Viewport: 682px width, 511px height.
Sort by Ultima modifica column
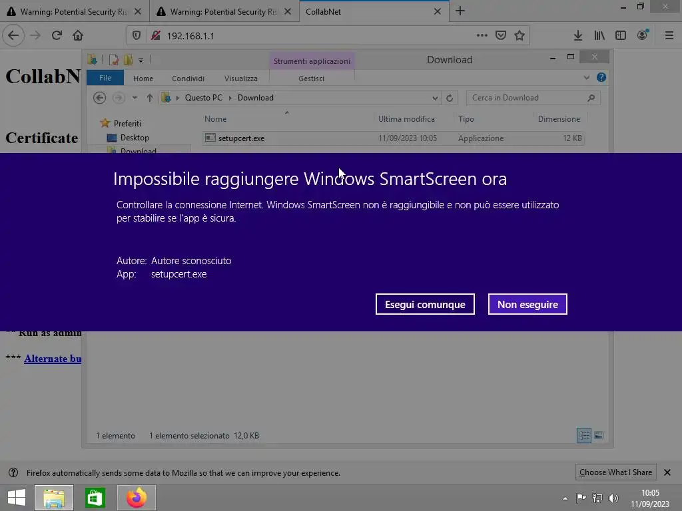pos(406,118)
